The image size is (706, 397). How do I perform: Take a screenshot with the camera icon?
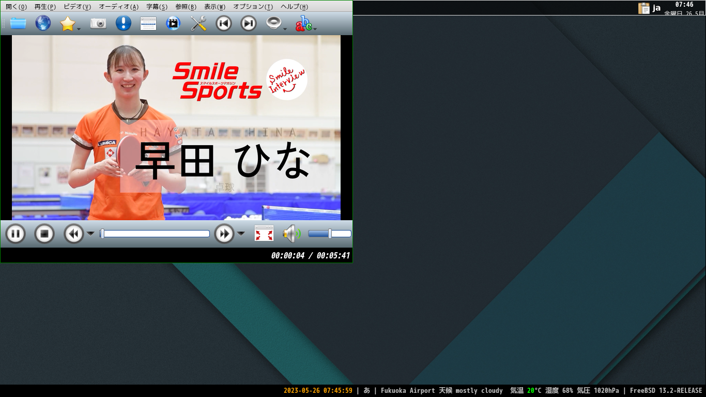[x=98, y=23]
